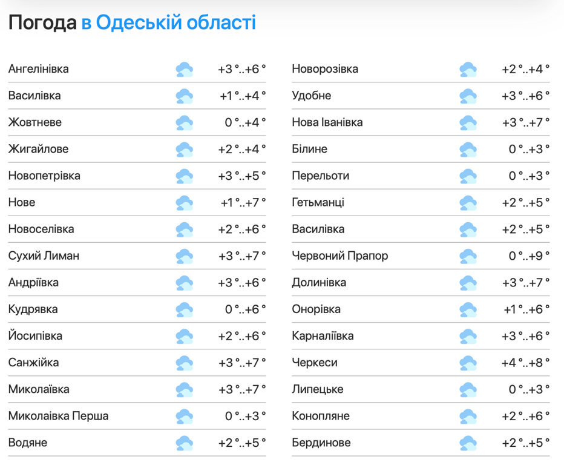Click the weather icon next to Сухий Лиман
The image size is (564, 465).
pos(184,256)
